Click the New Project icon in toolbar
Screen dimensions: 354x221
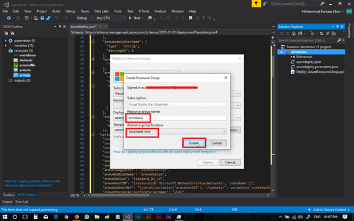coord(26,18)
